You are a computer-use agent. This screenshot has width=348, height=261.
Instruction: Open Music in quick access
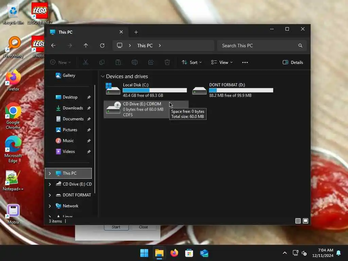pyautogui.click(x=68, y=141)
